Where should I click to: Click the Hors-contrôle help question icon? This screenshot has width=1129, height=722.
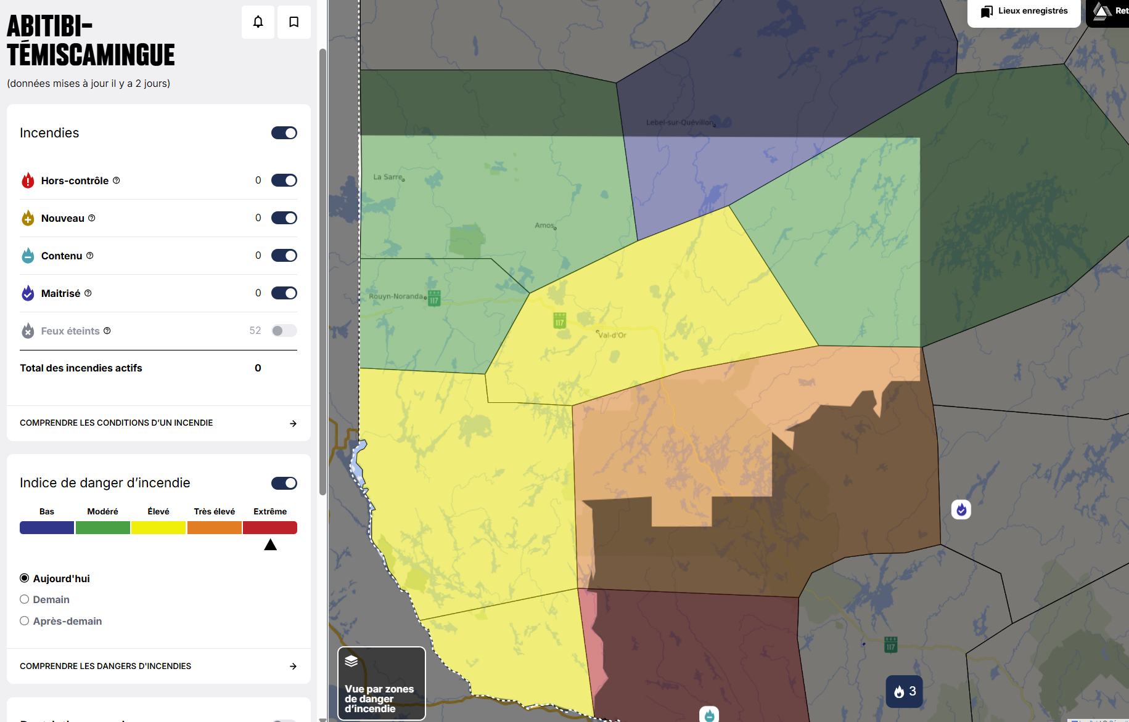(x=117, y=180)
